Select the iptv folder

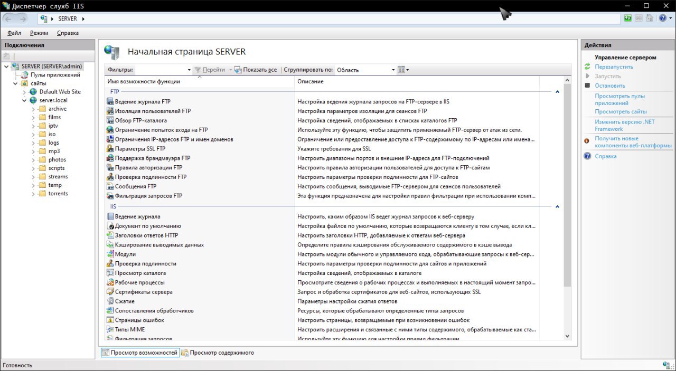click(53, 126)
